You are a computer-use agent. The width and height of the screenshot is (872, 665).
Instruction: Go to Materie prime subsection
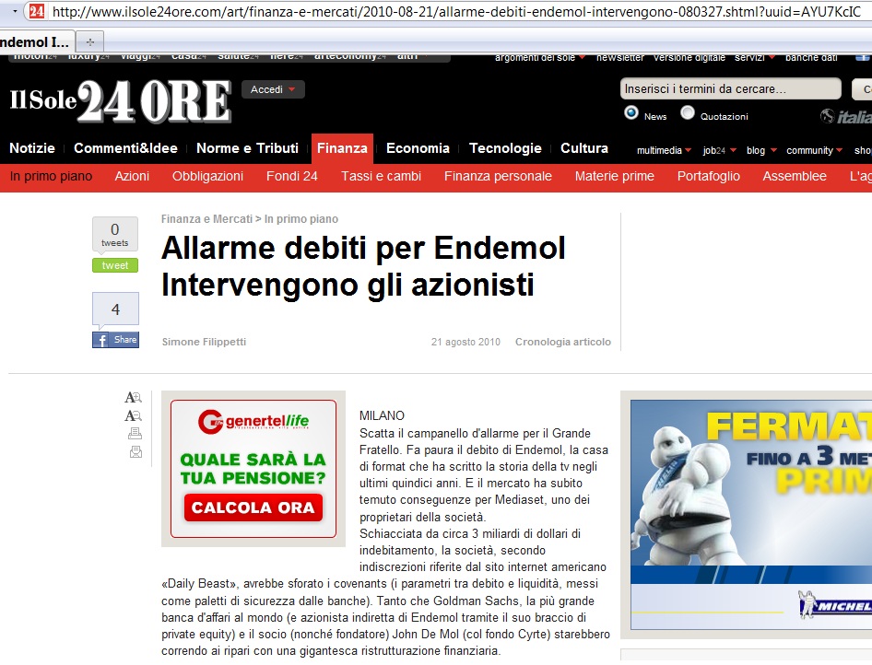[615, 176]
